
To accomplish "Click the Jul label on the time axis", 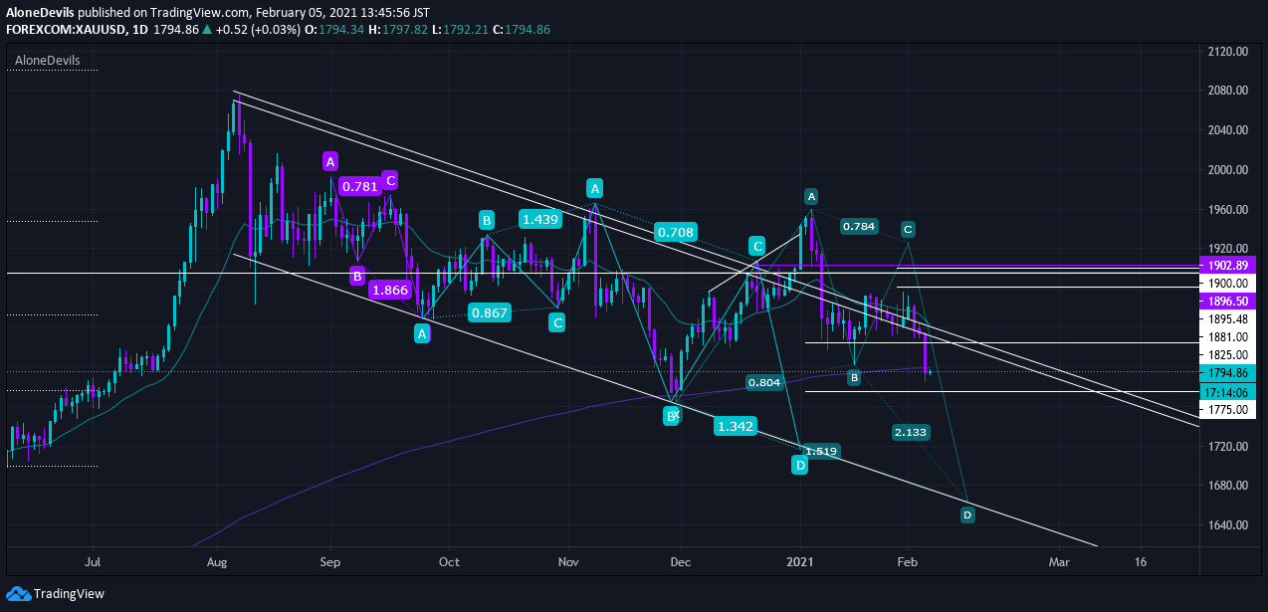I will [x=93, y=562].
